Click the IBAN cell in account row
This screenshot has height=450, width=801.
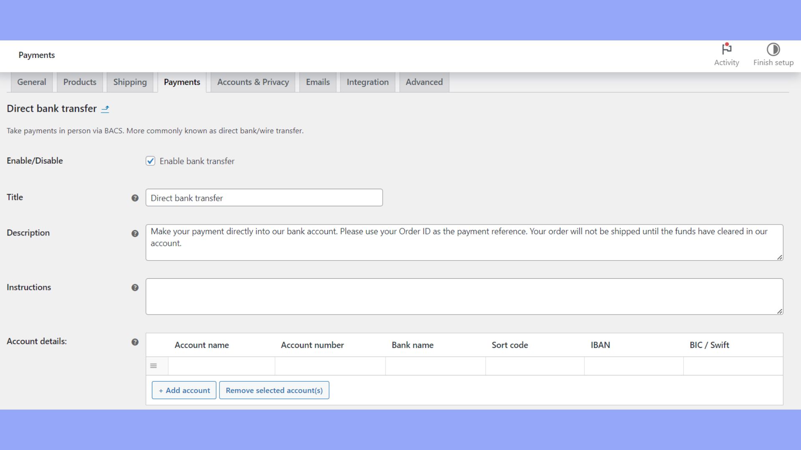(x=633, y=366)
